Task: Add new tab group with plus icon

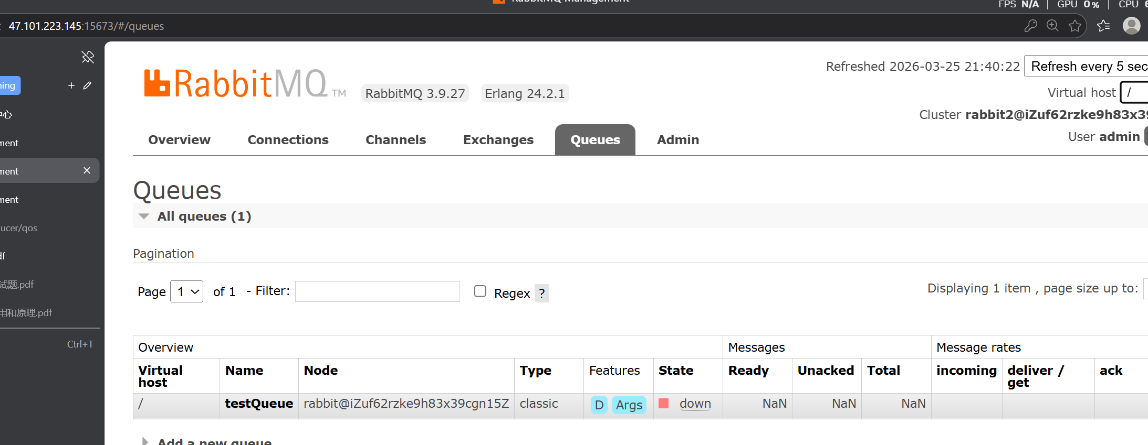Action: click(71, 85)
